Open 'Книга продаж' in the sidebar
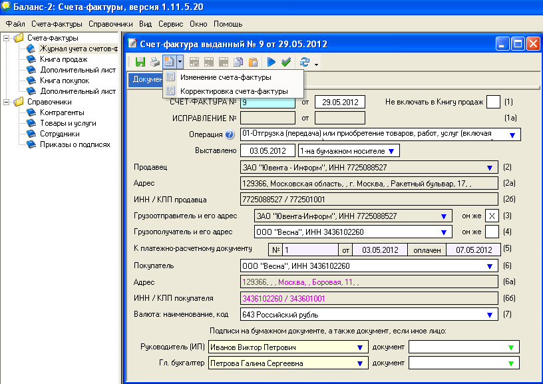The image size is (543, 384). pos(64,59)
